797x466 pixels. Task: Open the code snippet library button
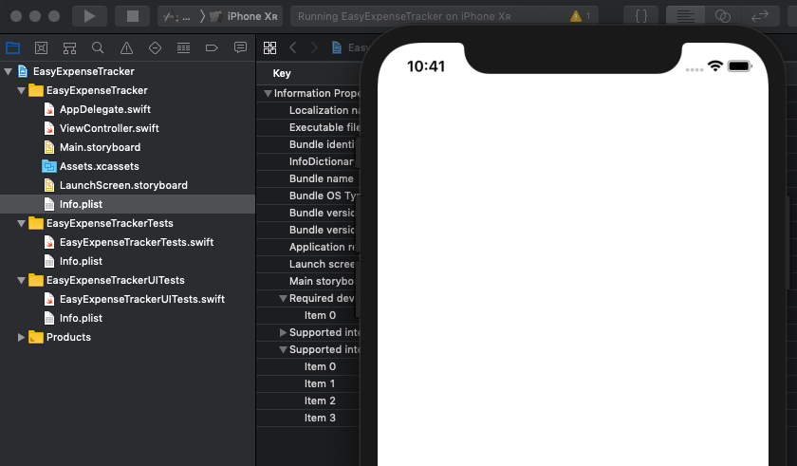pyautogui.click(x=641, y=16)
